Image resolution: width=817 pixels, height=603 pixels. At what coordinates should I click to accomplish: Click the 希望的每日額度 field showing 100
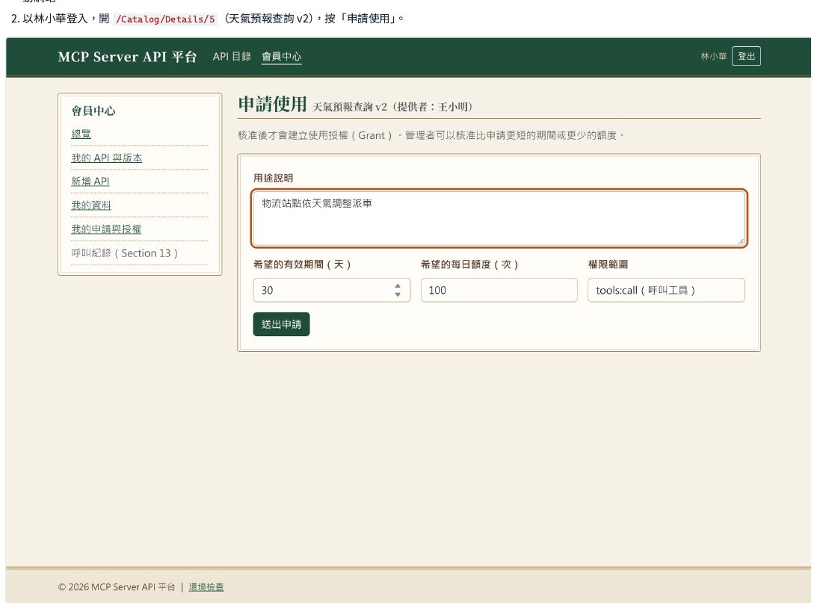click(499, 290)
